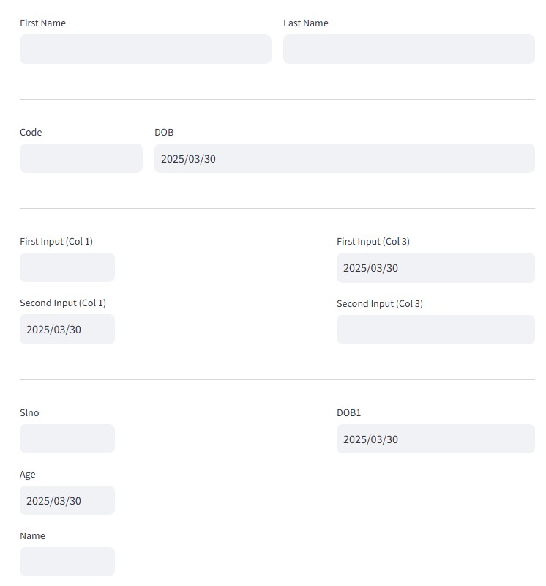Image resolution: width=546 pixels, height=586 pixels.
Task: Click the date shown in the DOB field
Action: point(188,158)
